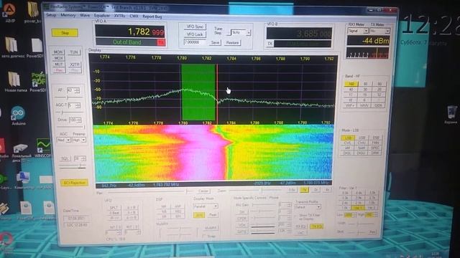Click the AF value stepper
Image resolution: width=460 pixels, height=258 pixels.
[x=73, y=90]
